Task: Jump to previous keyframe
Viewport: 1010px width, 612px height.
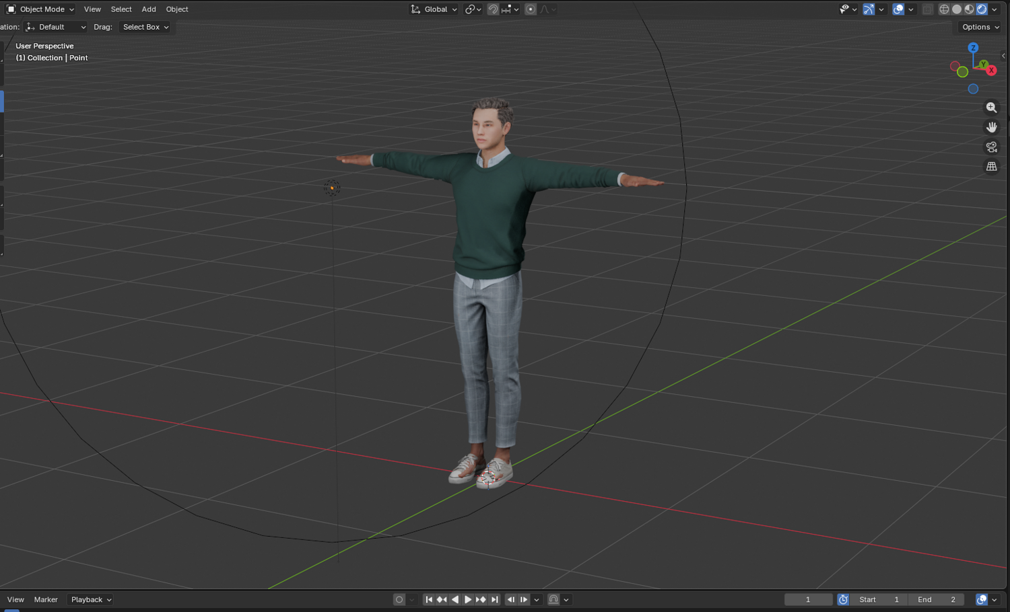Action: pos(442,599)
